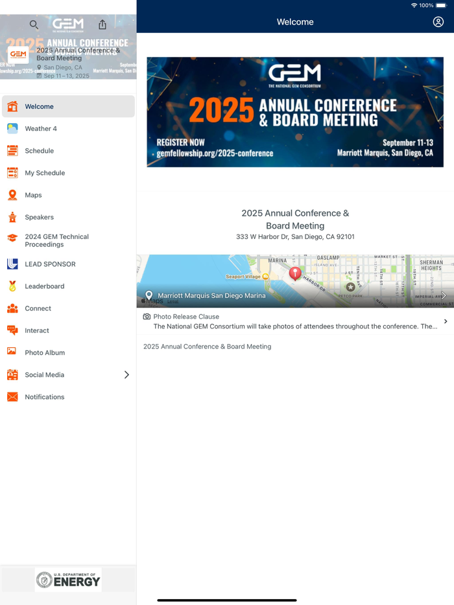Tap the Photo Album label
The height and width of the screenshot is (605, 454).
45,352
